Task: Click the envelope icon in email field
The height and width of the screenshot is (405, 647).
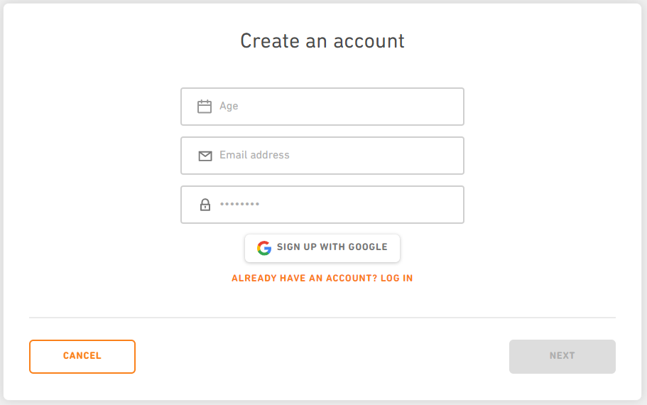Action: [x=205, y=156]
